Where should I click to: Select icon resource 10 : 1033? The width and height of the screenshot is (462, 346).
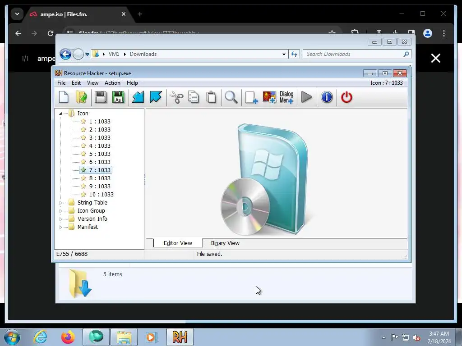(x=101, y=195)
